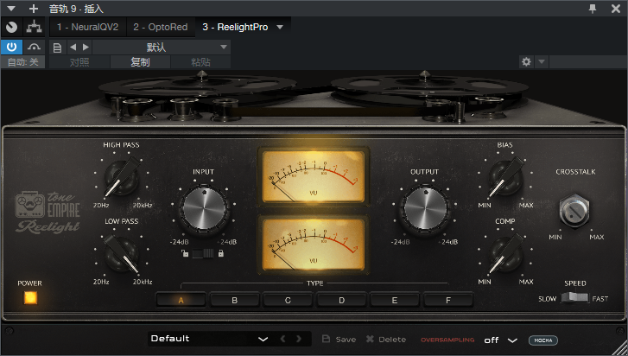Image resolution: width=628 pixels, height=356 pixels.
Task: Close the plugin window
Action: 616,9
